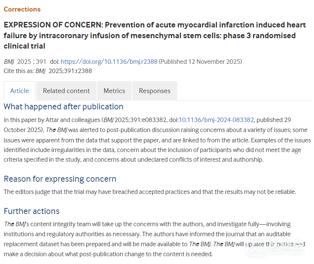View the Responses tab
This screenshot has height=264, width=314.
pos(154,91)
